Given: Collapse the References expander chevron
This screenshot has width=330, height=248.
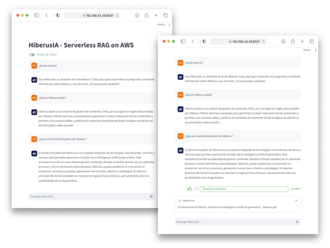Looking at the screenshot, I should [296, 201].
